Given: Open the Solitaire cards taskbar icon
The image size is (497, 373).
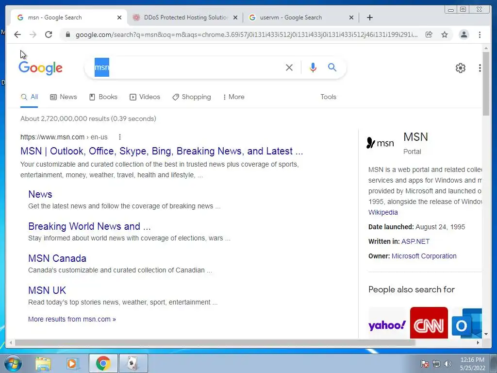Looking at the screenshot, I should [133, 363].
